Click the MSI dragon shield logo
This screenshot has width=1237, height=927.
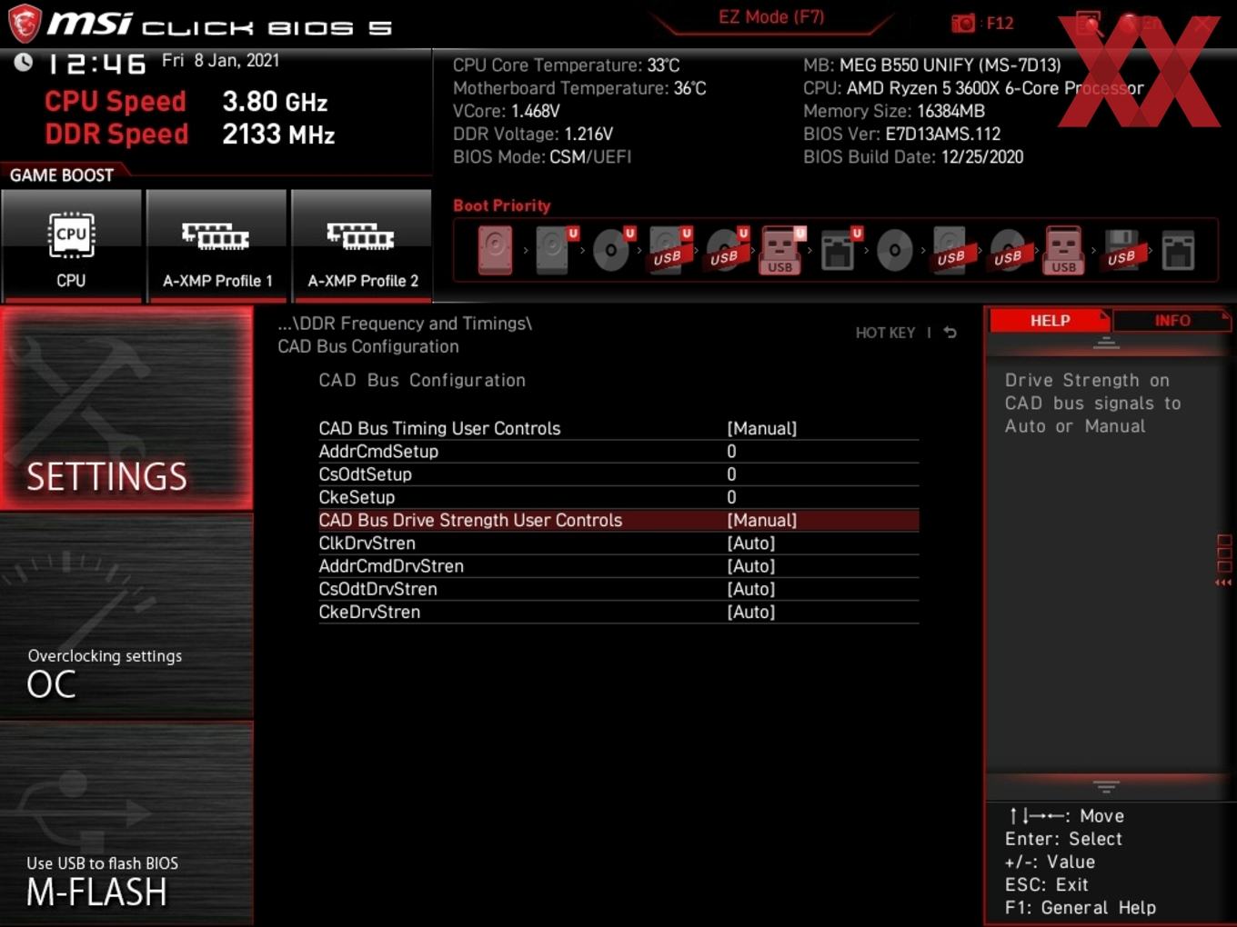25,24
